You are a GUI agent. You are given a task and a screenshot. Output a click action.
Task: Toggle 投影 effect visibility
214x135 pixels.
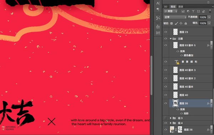tap(182, 114)
